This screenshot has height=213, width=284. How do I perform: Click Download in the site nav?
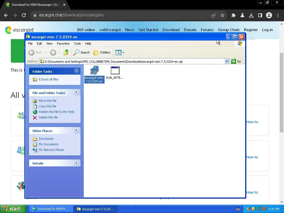pos(171,30)
